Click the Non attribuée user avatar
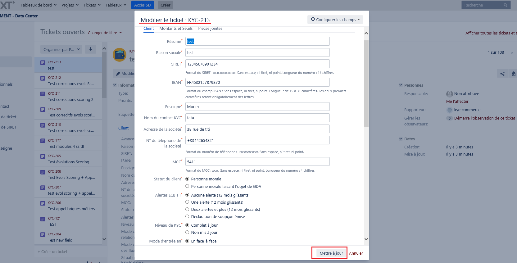 coord(449,94)
